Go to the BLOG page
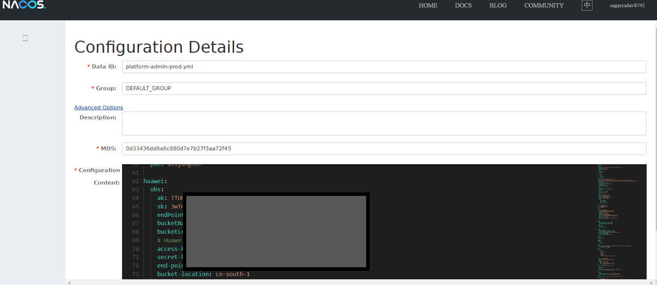The height and width of the screenshot is (285, 657). coord(498,5)
